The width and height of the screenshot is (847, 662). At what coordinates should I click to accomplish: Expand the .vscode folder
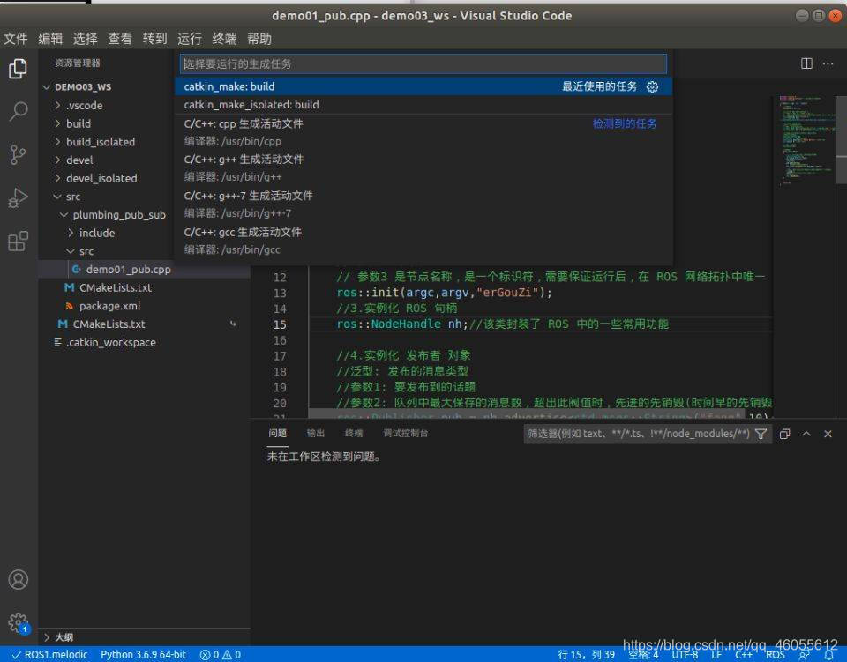(x=58, y=105)
